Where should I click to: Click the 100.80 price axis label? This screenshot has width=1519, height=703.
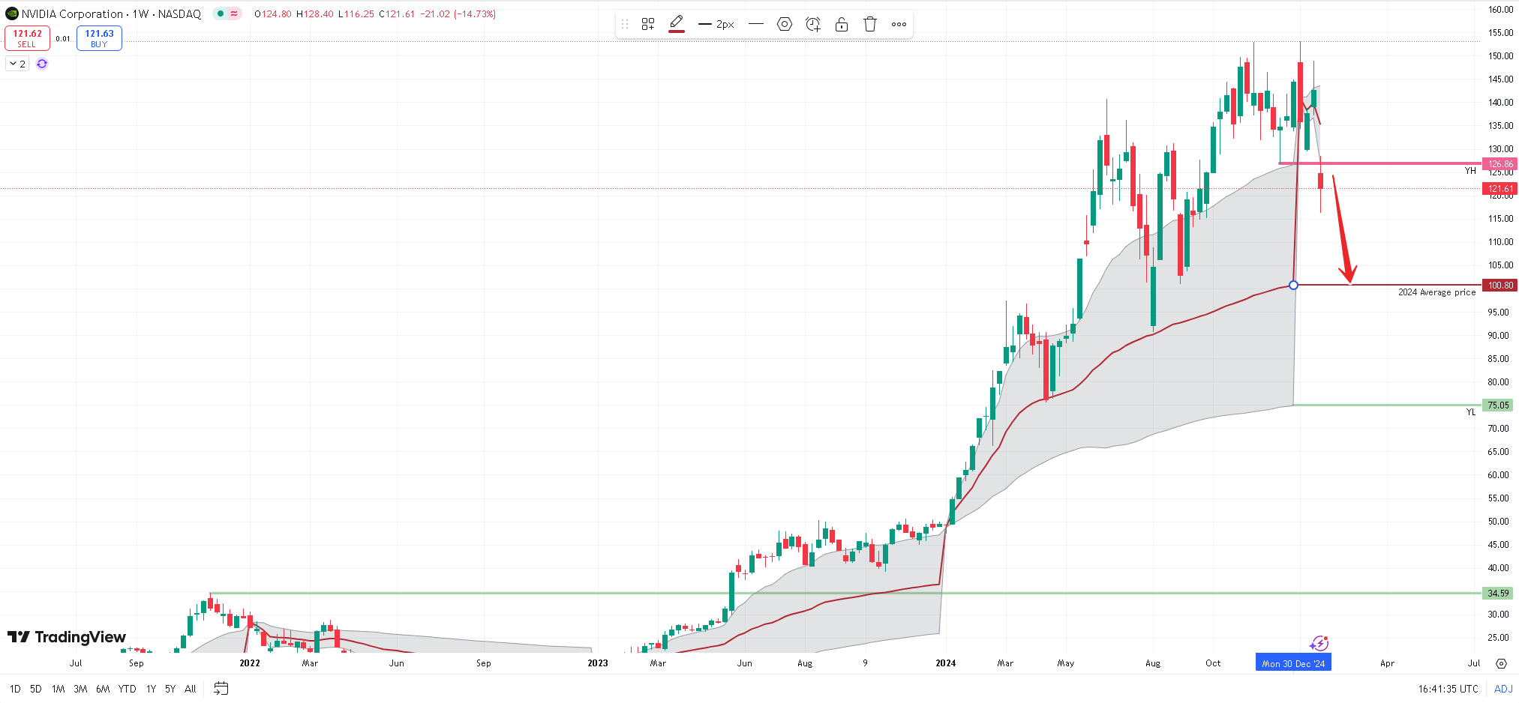point(1500,286)
